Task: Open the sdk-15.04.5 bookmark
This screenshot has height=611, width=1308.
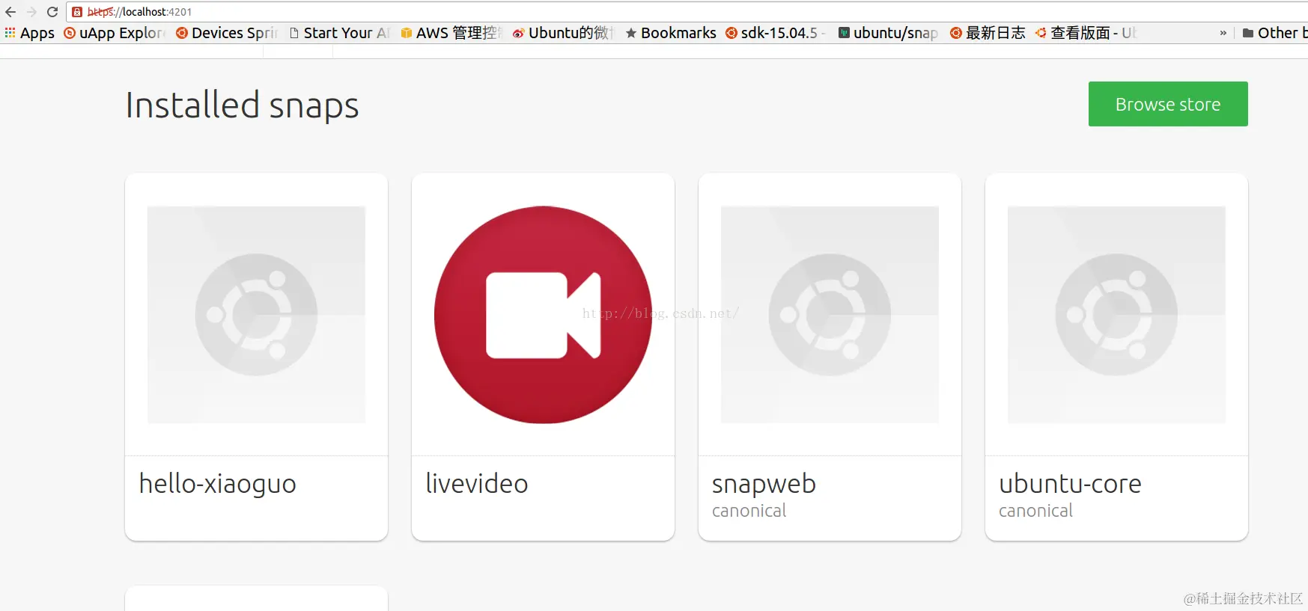Action: 776,33
